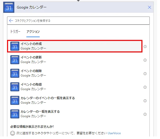The height and width of the screenshot is (139, 160).
Task: Click calendar icon beside イベントの削除
Action: [15, 73]
